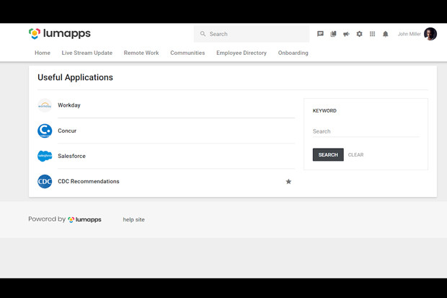Screen dimensions: 447x298
Task: Click the Useful Applications heading
Action: tap(75, 77)
